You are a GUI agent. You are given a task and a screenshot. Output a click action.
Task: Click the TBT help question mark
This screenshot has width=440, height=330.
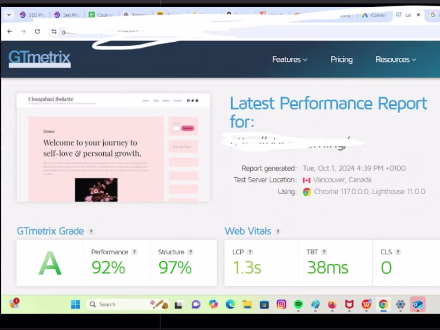(324, 252)
